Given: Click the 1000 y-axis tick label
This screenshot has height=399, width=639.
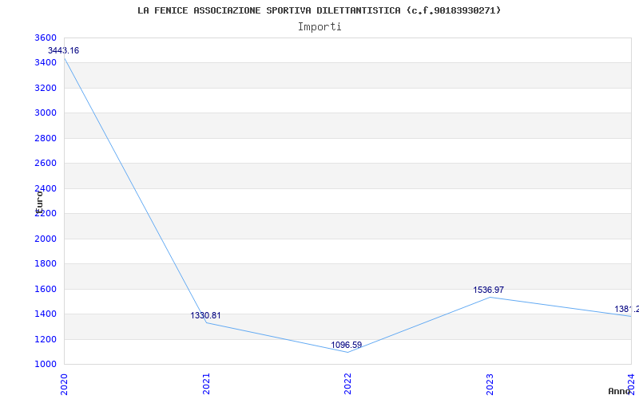Looking at the screenshot, I should (46, 365).
